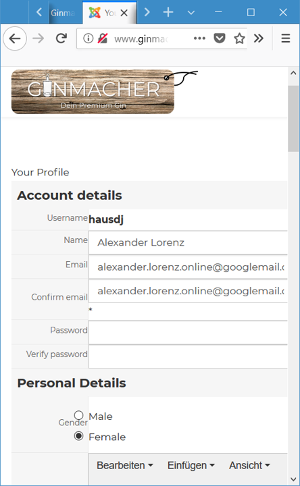Select the Male gender option

pyautogui.click(x=79, y=415)
